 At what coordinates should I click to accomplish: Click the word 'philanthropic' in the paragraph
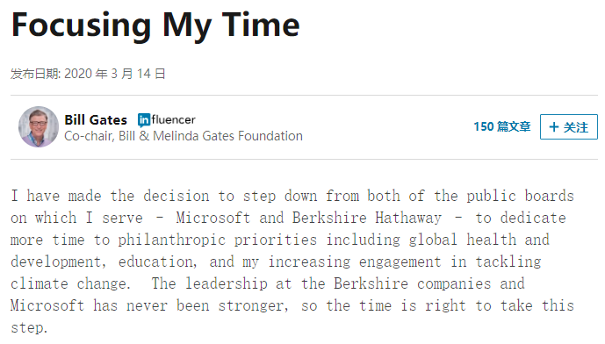(172, 240)
